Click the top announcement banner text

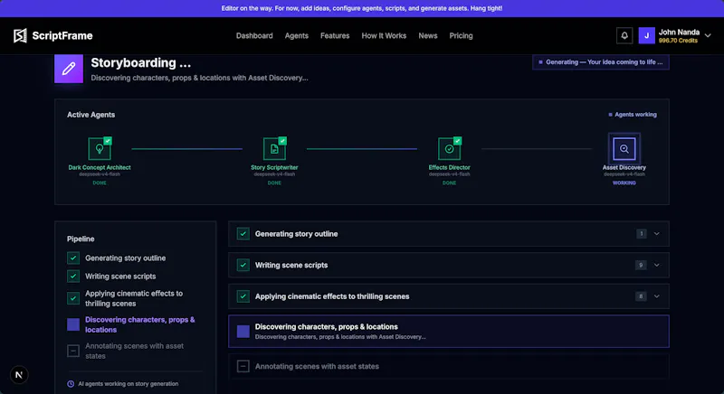pos(361,8)
